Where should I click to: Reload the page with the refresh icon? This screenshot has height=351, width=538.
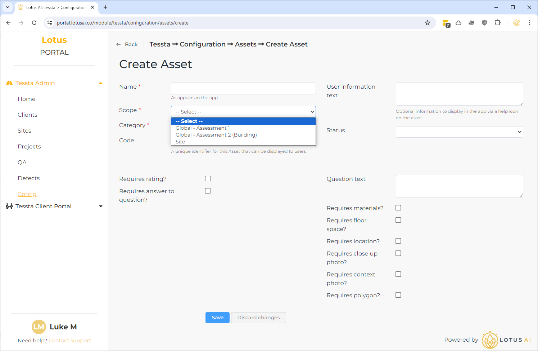coord(34,23)
